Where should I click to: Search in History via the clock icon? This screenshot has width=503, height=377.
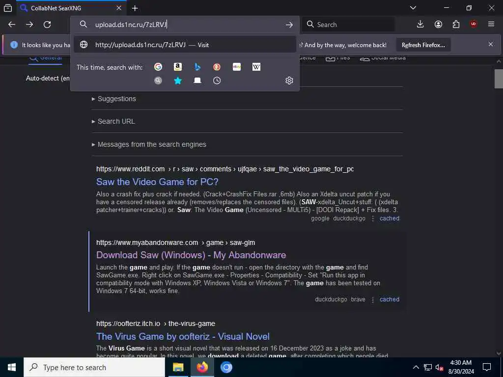(x=217, y=81)
